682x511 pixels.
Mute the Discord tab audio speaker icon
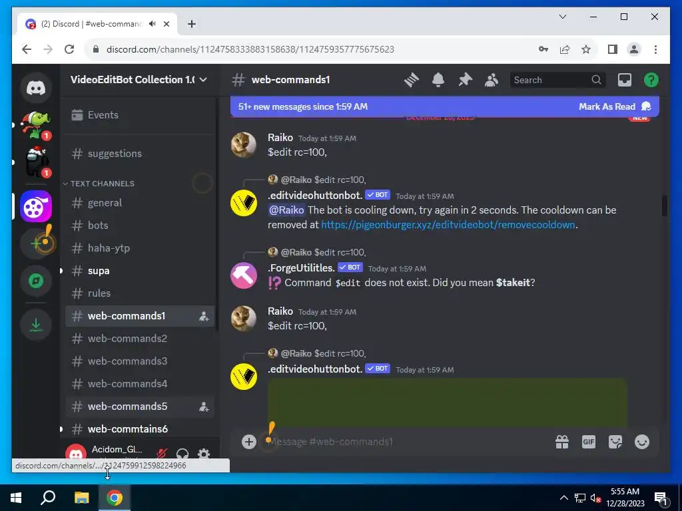click(x=152, y=24)
